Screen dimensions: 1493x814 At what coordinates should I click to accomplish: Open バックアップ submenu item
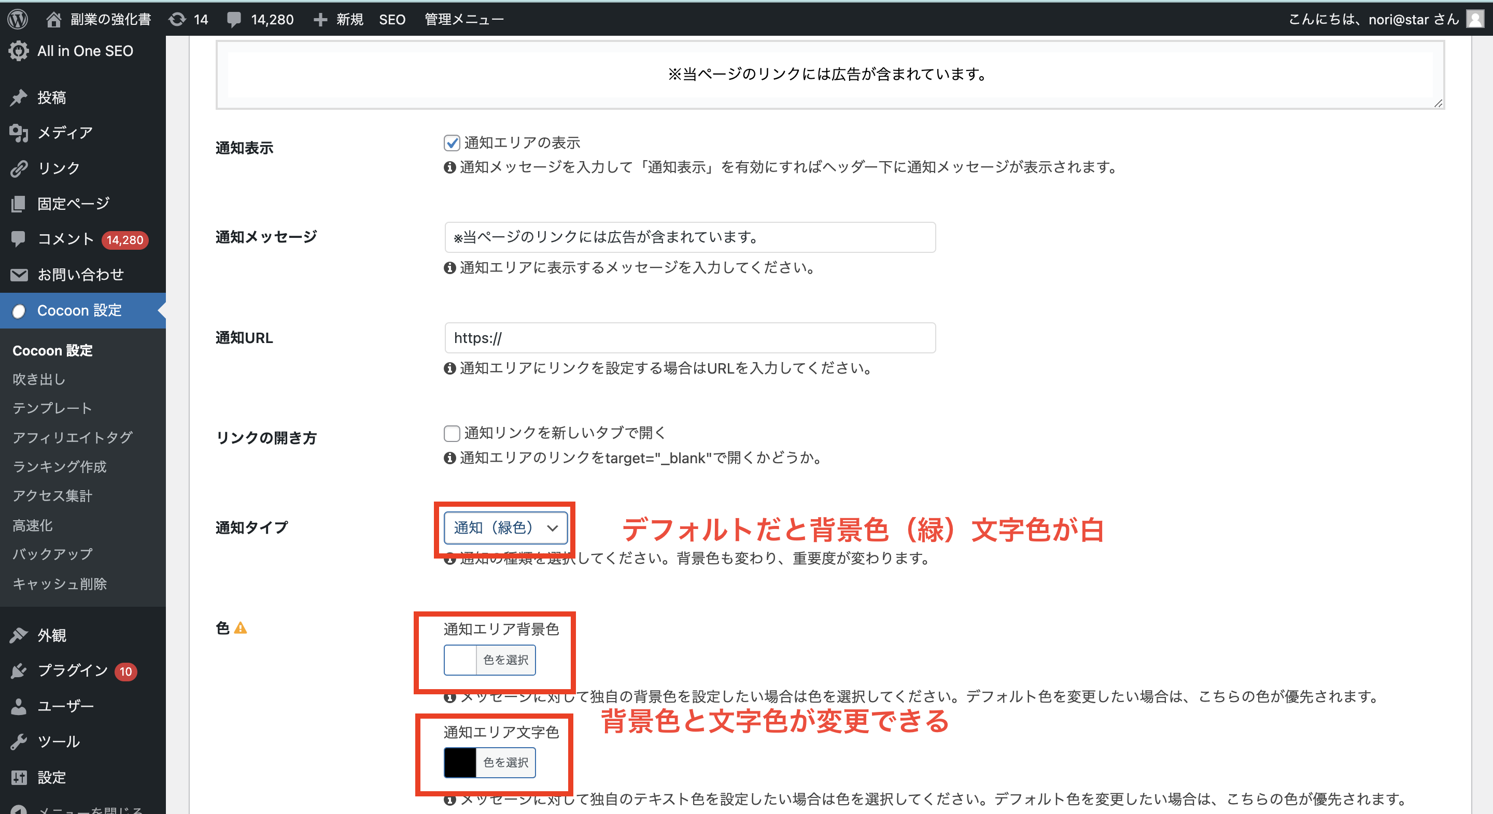coord(52,554)
